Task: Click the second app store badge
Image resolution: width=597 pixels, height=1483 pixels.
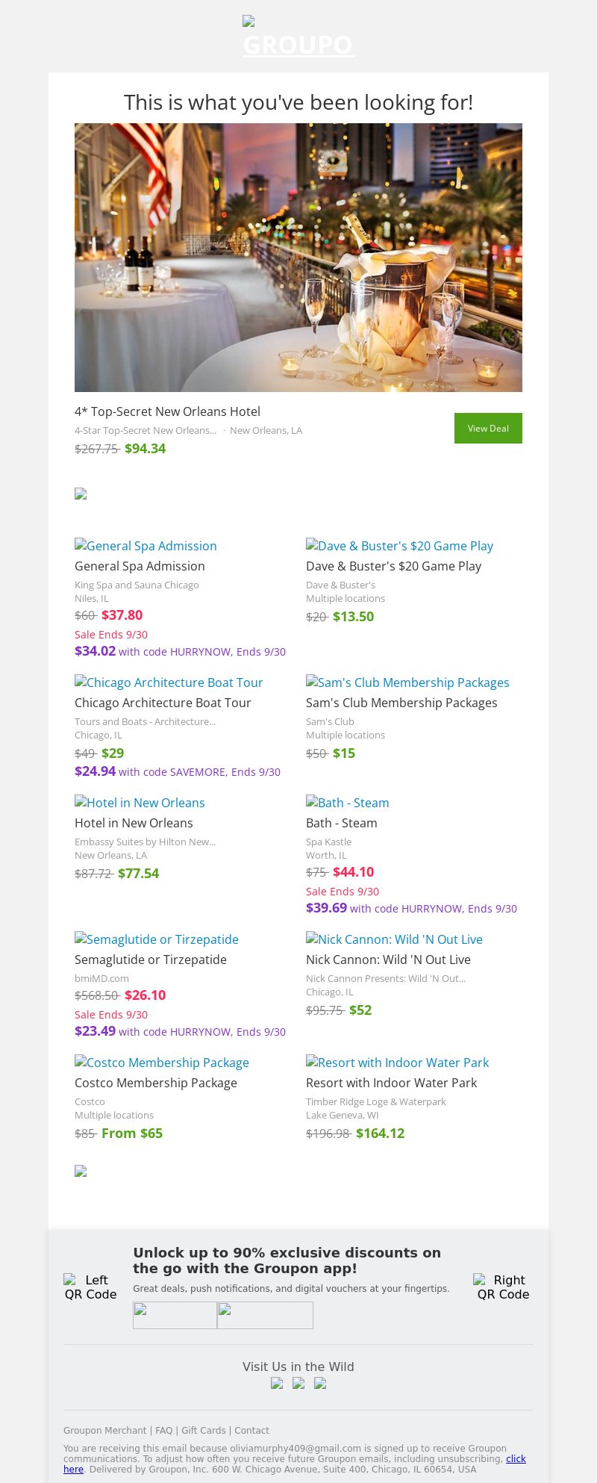Action: coord(265,1315)
